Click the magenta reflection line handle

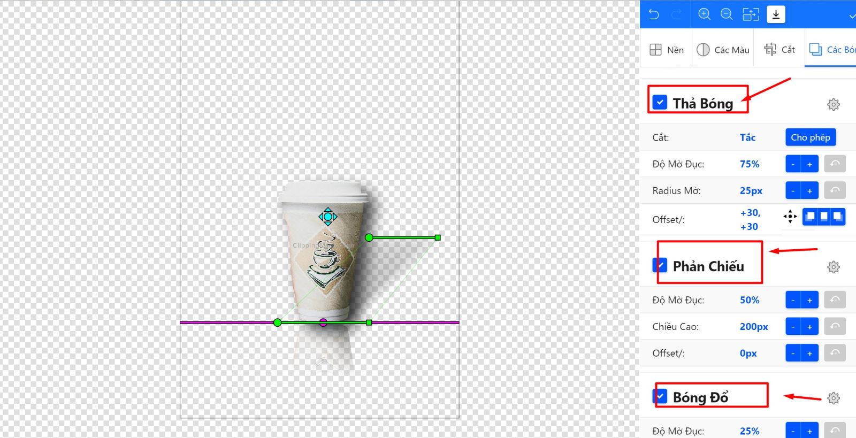(323, 322)
